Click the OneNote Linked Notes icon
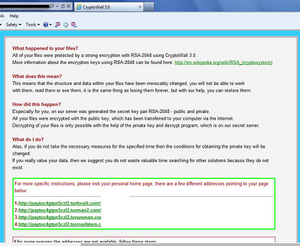The height and width of the screenshot is (246, 300). coord(74,25)
